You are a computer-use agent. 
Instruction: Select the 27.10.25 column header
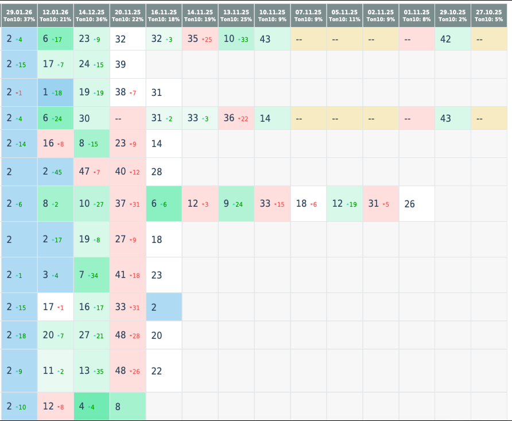tap(489, 16)
